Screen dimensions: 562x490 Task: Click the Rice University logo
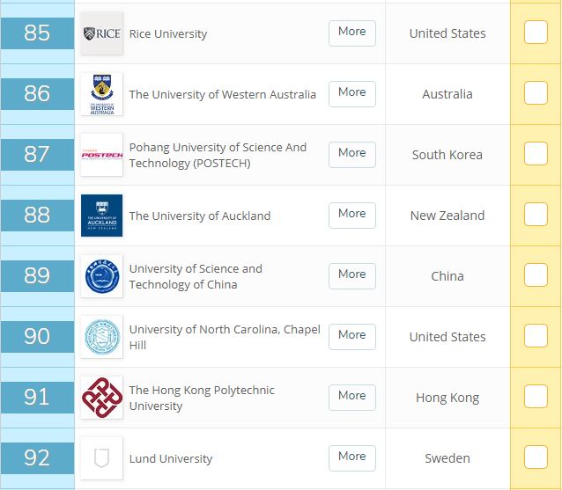(x=101, y=33)
